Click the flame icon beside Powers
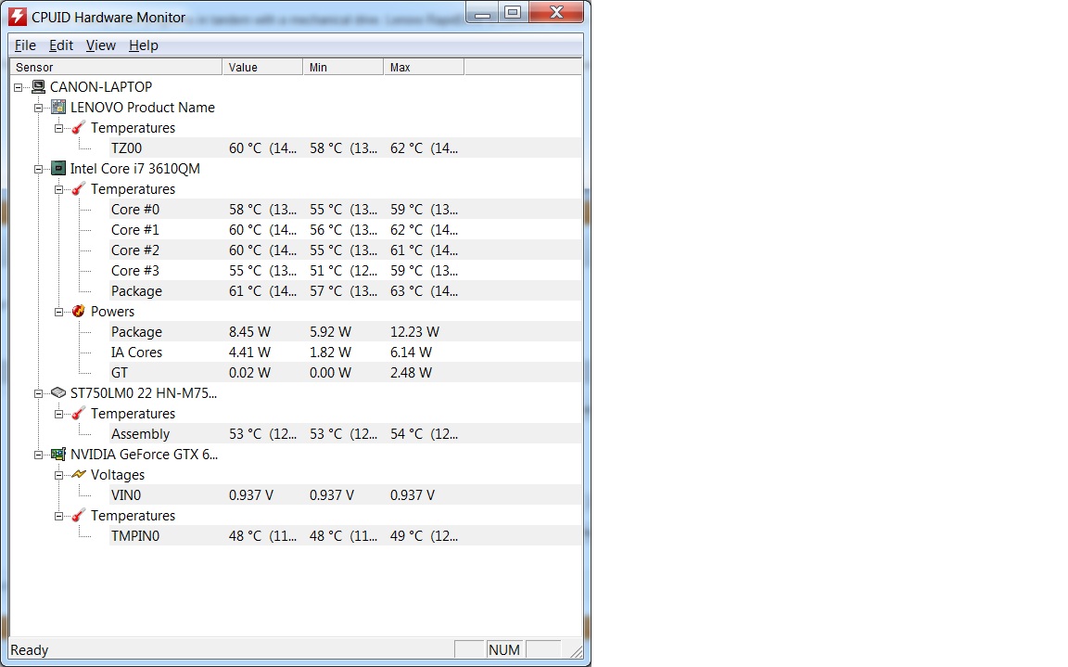Screen dimensions: 1068x667 [x=79, y=312]
